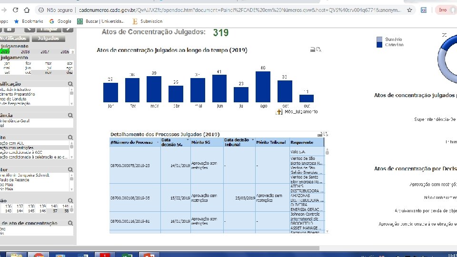Open the Buscar | Universida.. bookmark

pos(101,21)
